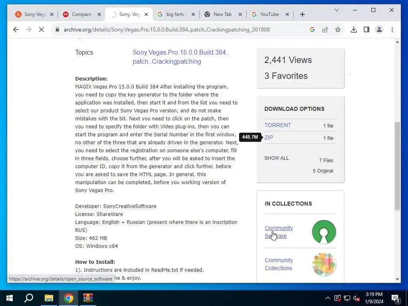Viewport: 408px width, 306px height.
Task: Click the share page icon
Action: [325, 29]
